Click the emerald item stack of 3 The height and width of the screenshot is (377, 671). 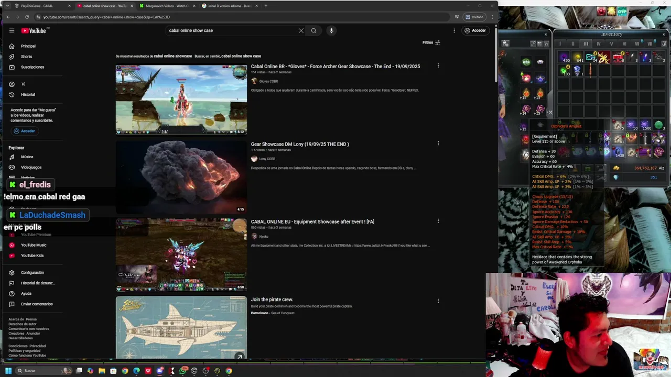pyautogui.click(x=658, y=125)
